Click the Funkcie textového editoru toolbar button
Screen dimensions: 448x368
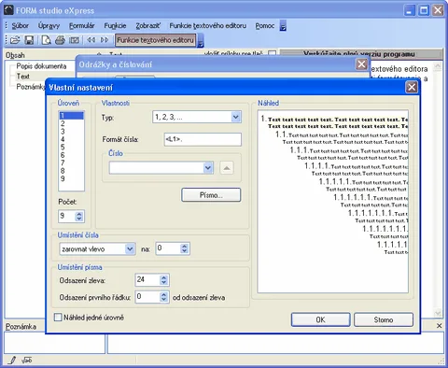coord(155,40)
